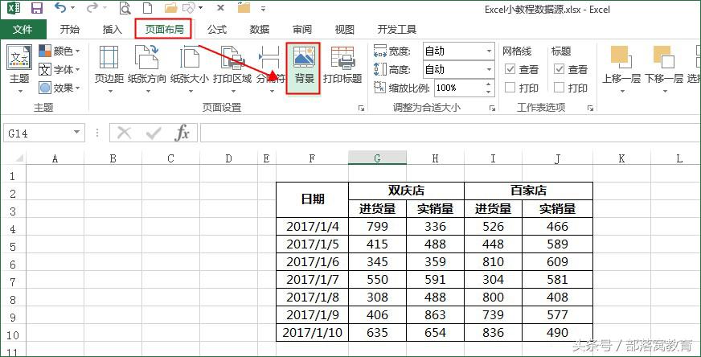The height and width of the screenshot is (357, 701).
Task: Select cell with date 2017/1/4
Action: (313, 227)
